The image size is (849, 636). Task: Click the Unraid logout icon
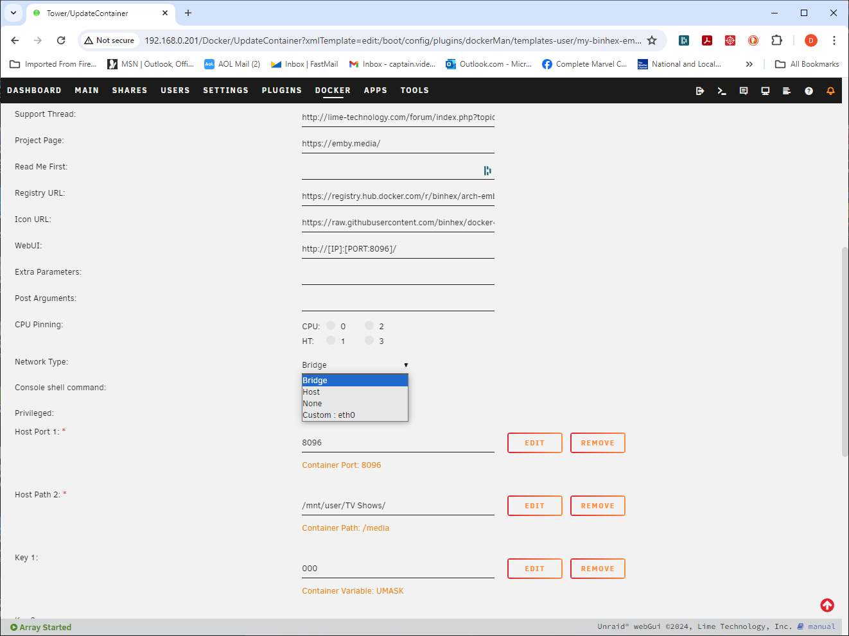[700, 91]
